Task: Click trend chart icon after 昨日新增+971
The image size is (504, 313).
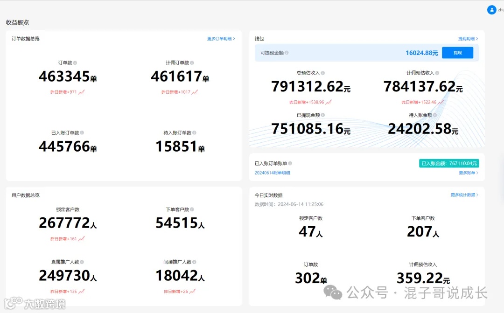Action: [x=81, y=92]
